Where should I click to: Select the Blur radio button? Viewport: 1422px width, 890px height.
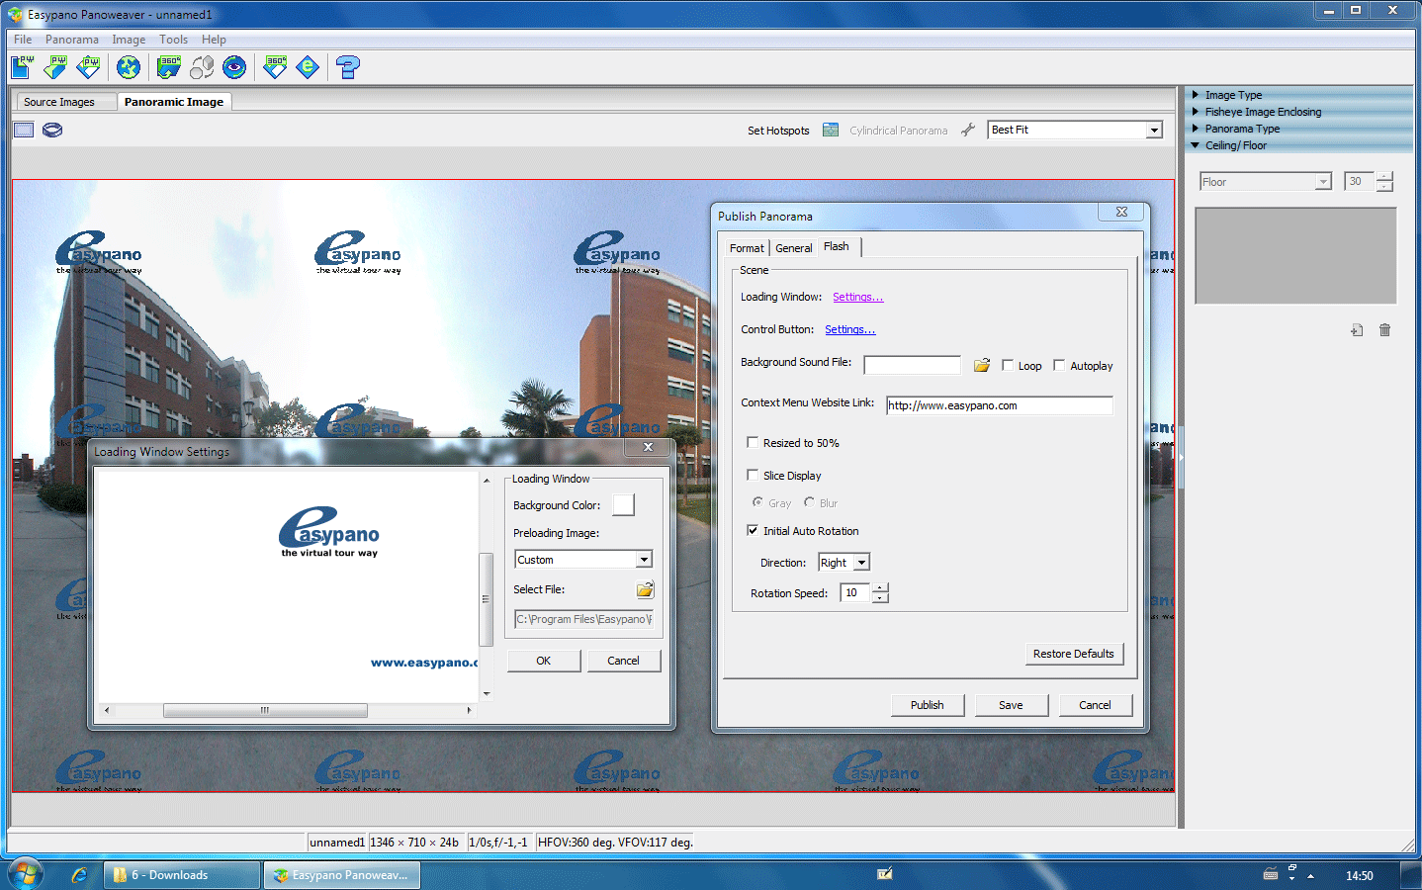pyautogui.click(x=809, y=502)
